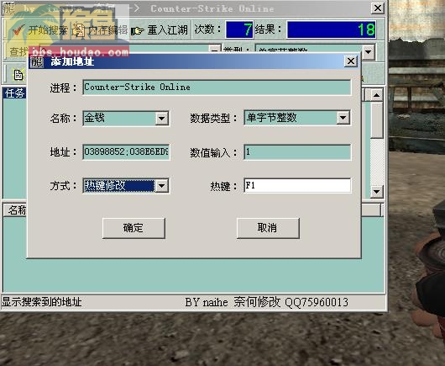The height and width of the screenshot is (366, 445).
Task: Click 内存编辑 toolbar button in main window
Action: click(99, 29)
